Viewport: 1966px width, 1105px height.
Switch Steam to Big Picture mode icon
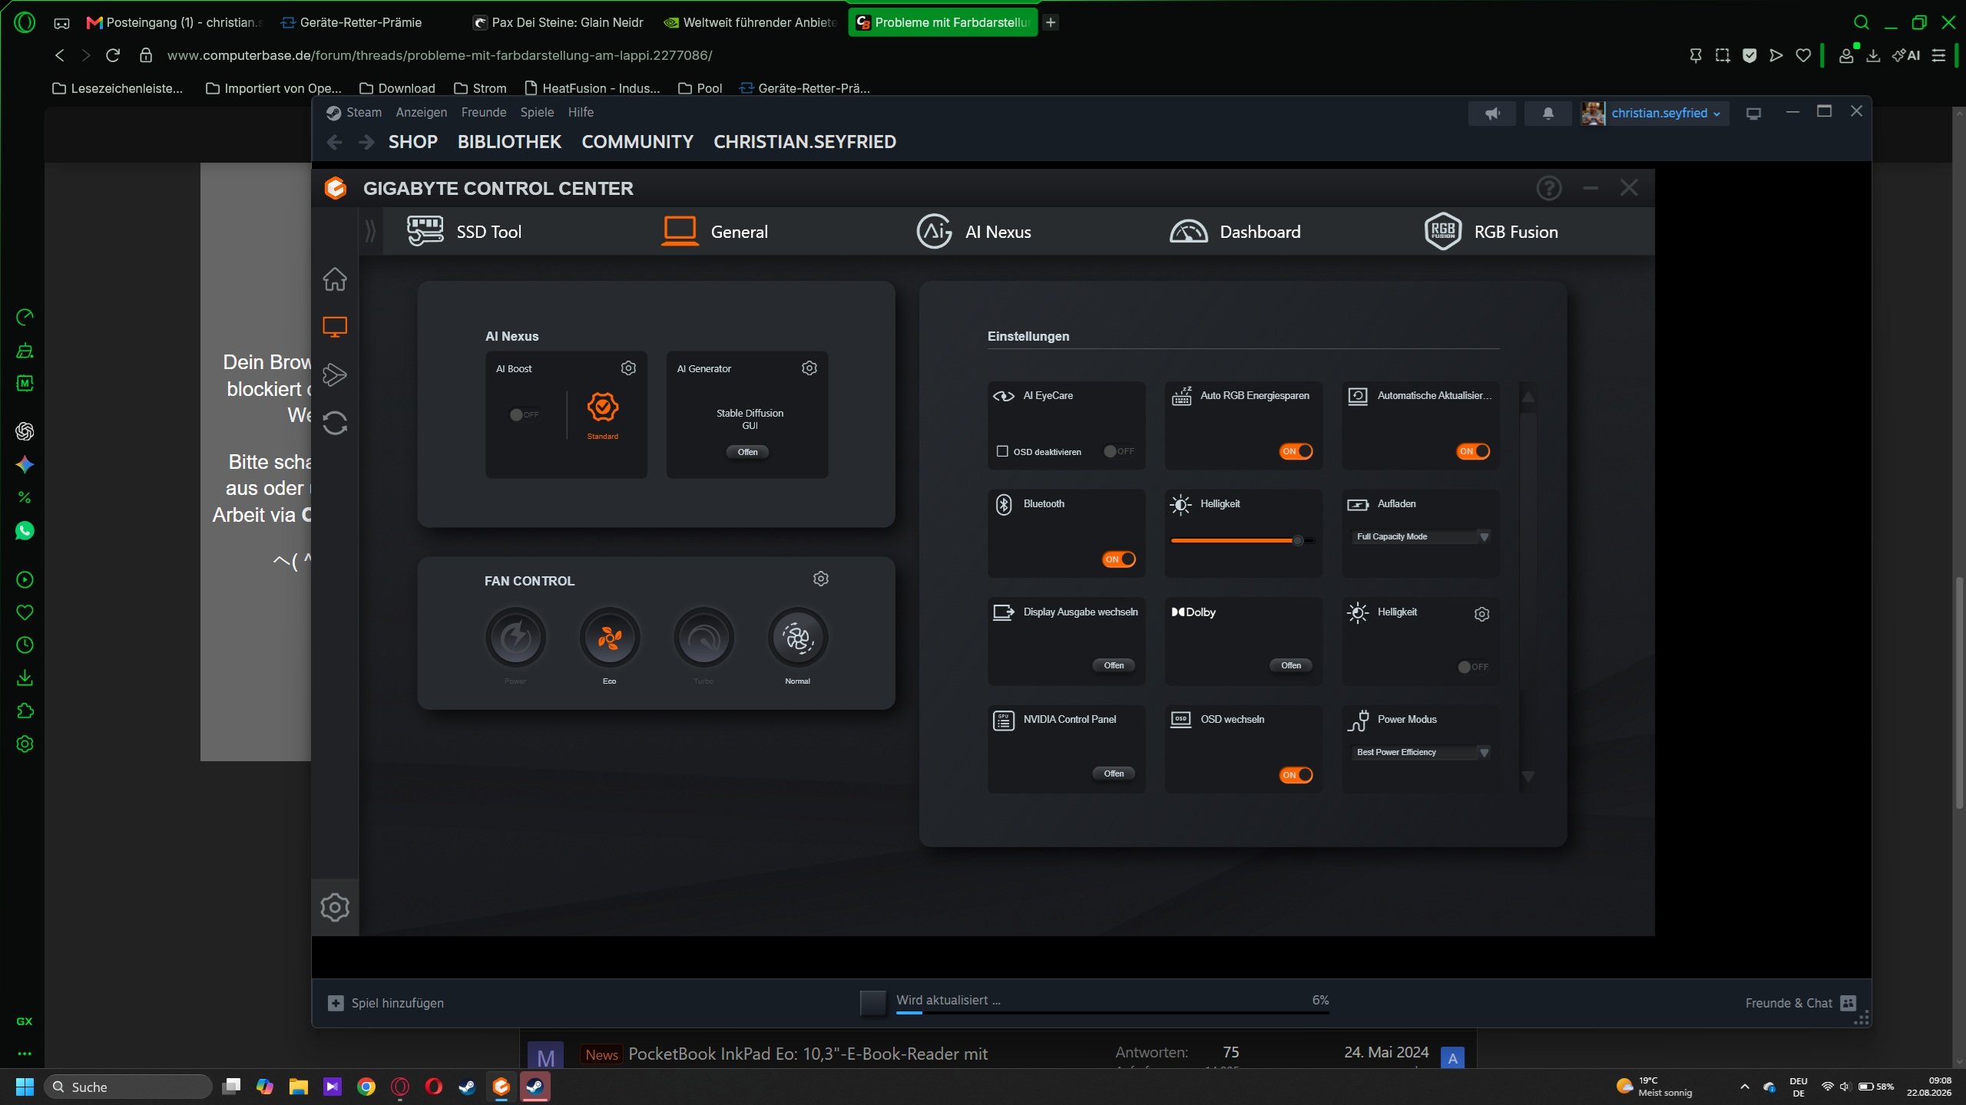click(1753, 114)
